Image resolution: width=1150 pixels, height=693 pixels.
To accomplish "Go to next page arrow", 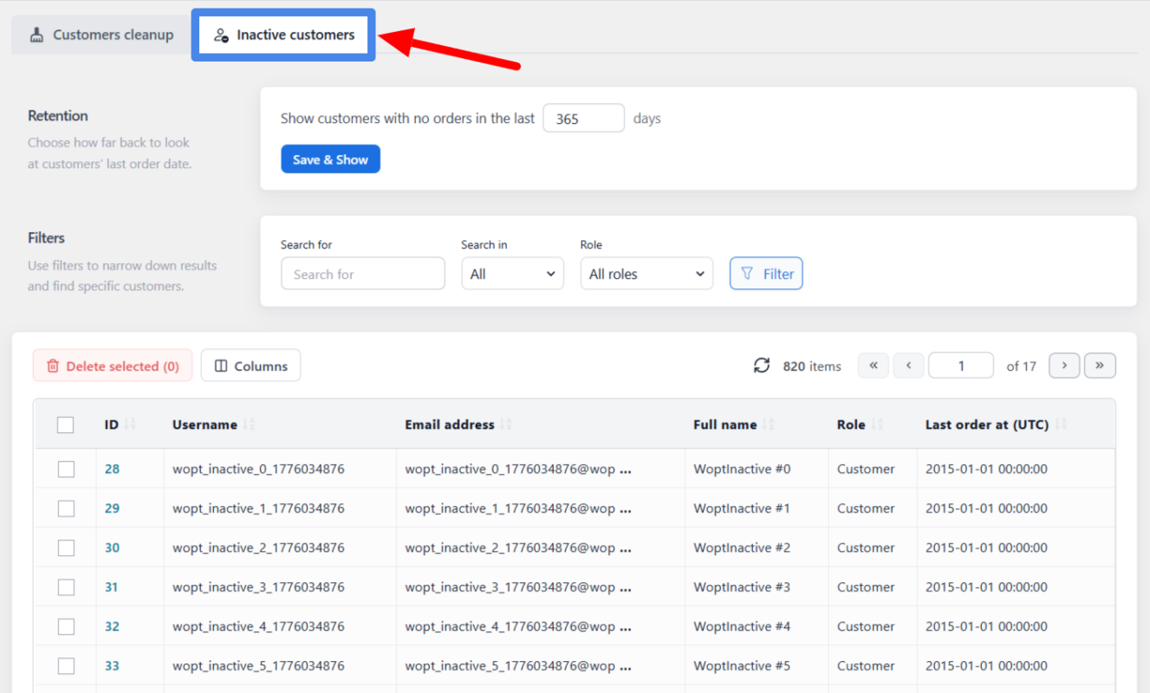I will point(1064,366).
